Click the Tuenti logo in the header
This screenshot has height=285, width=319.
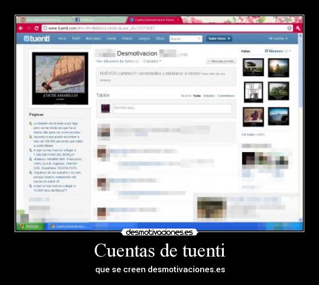pos(37,38)
